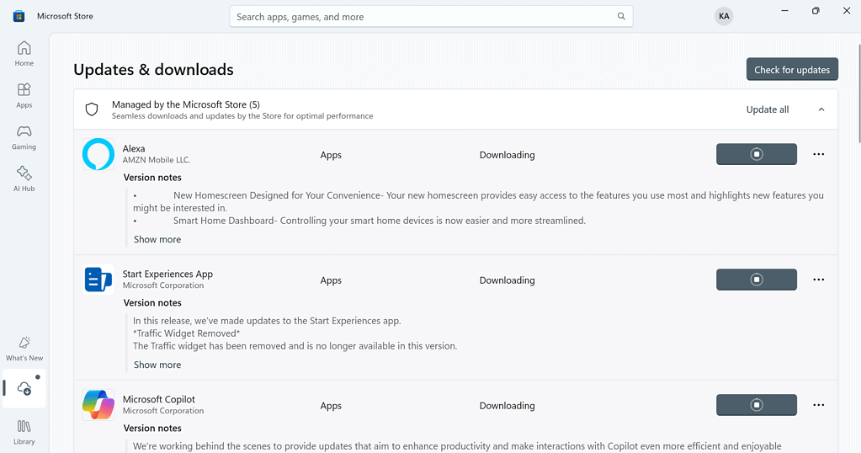Open the Home page in sidebar
The image size is (861, 453).
[x=24, y=54]
